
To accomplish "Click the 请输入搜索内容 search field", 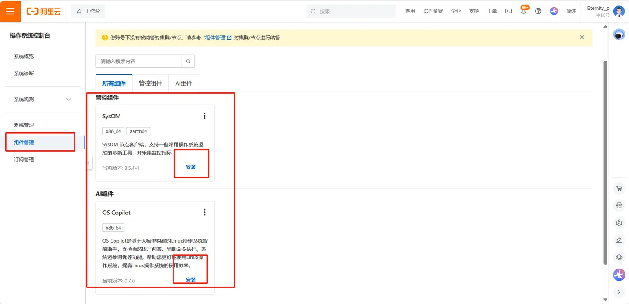I will pos(138,61).
